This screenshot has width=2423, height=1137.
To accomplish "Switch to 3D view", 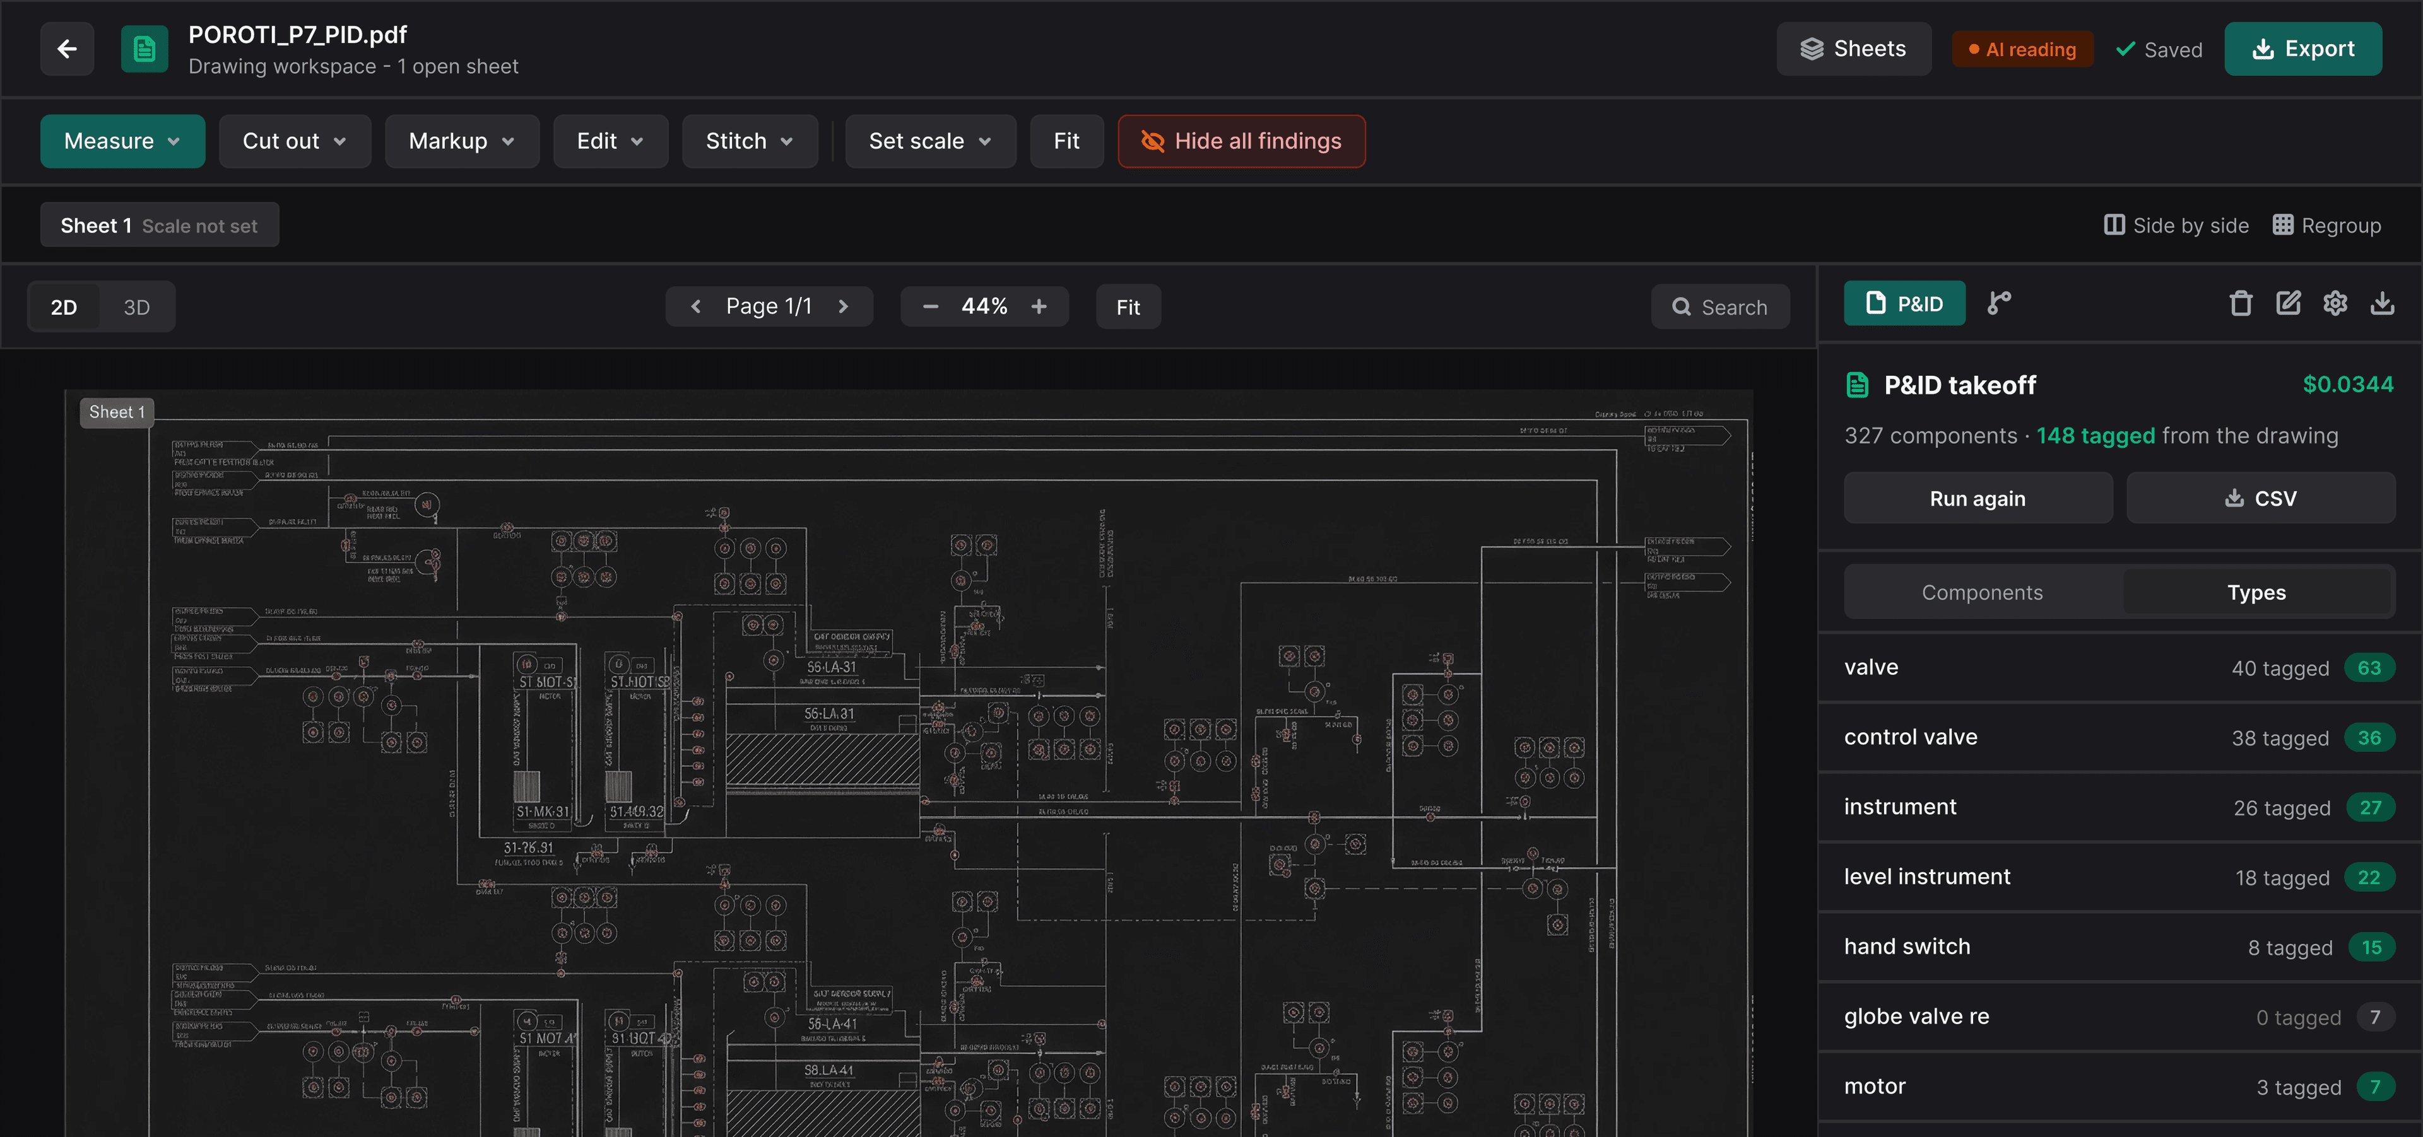I will pyautogui.click(x=136, y=307).
